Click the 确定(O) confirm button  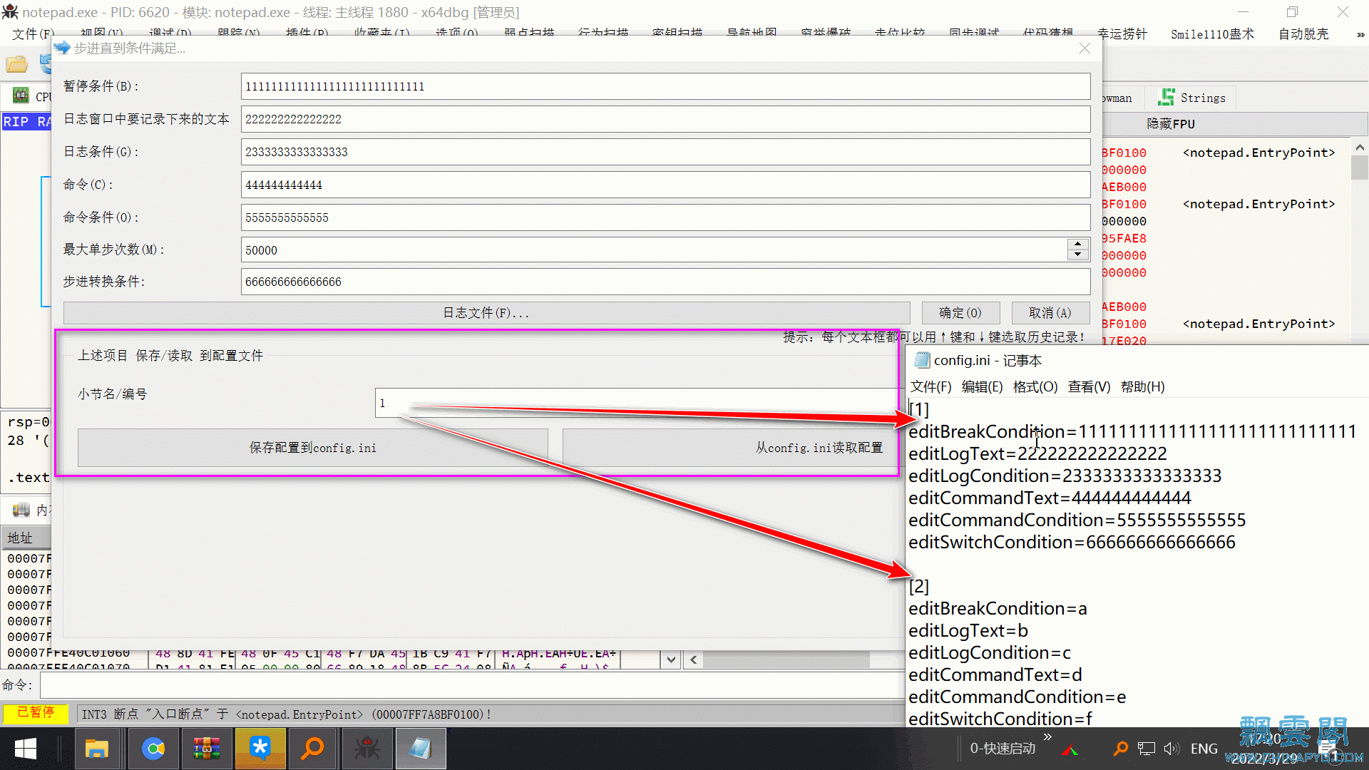click(960, 313)
